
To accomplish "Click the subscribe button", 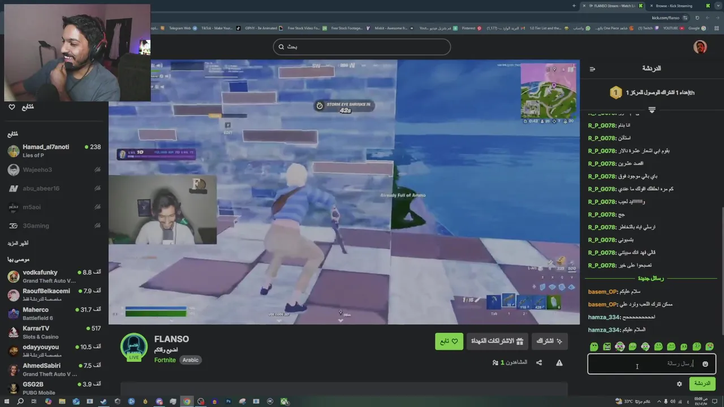I will coord(549,341).
